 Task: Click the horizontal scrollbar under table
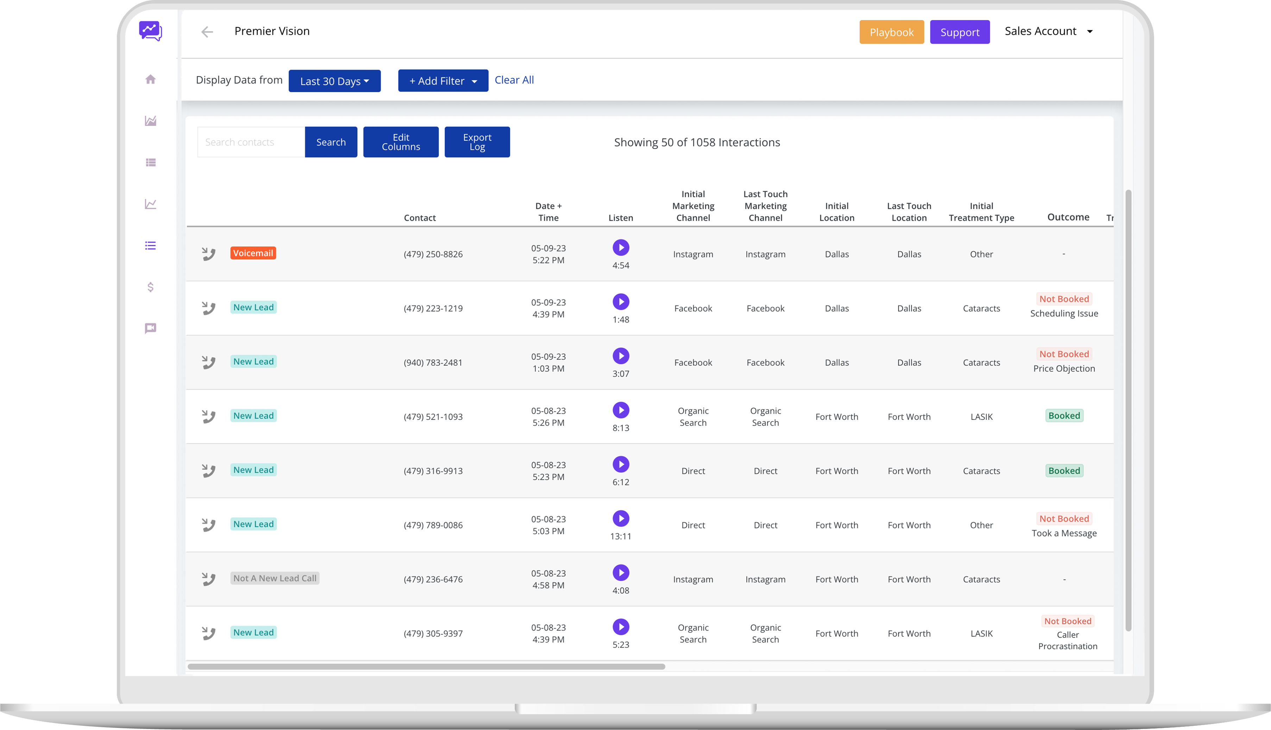click(426, 666)
